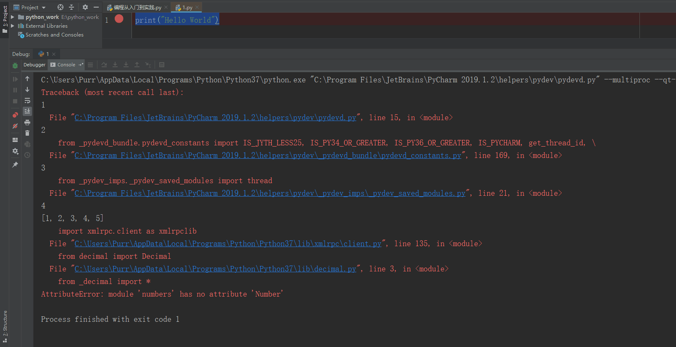Screen dimensions: 676x347
Task: Open decimal.py traceback link
Action: [x=215, y=269]
